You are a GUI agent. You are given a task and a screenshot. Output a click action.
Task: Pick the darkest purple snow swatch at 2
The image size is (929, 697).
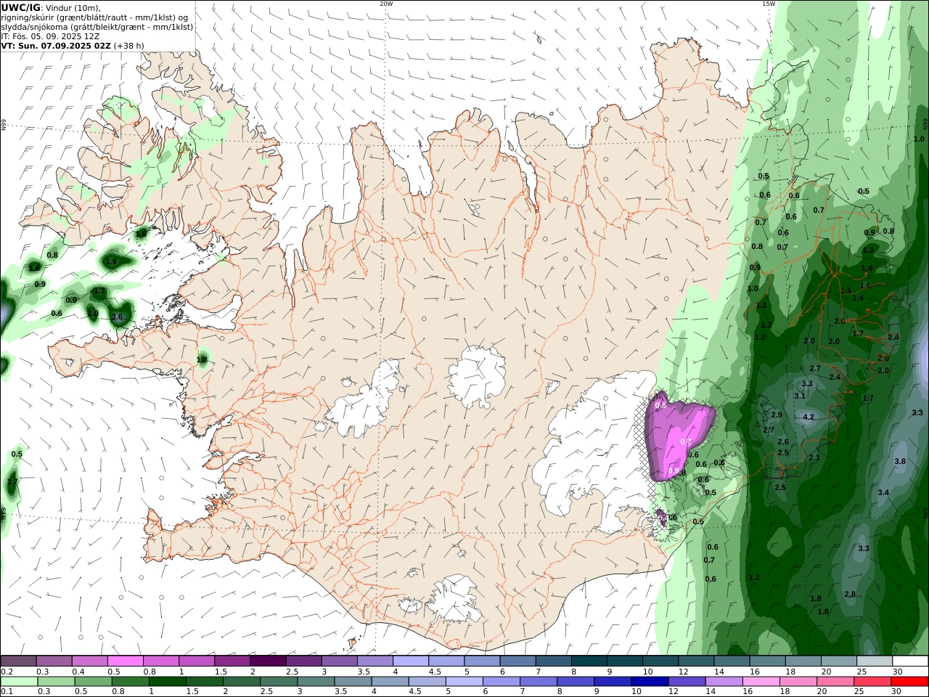pyautogui.click(x=268, y=661)
